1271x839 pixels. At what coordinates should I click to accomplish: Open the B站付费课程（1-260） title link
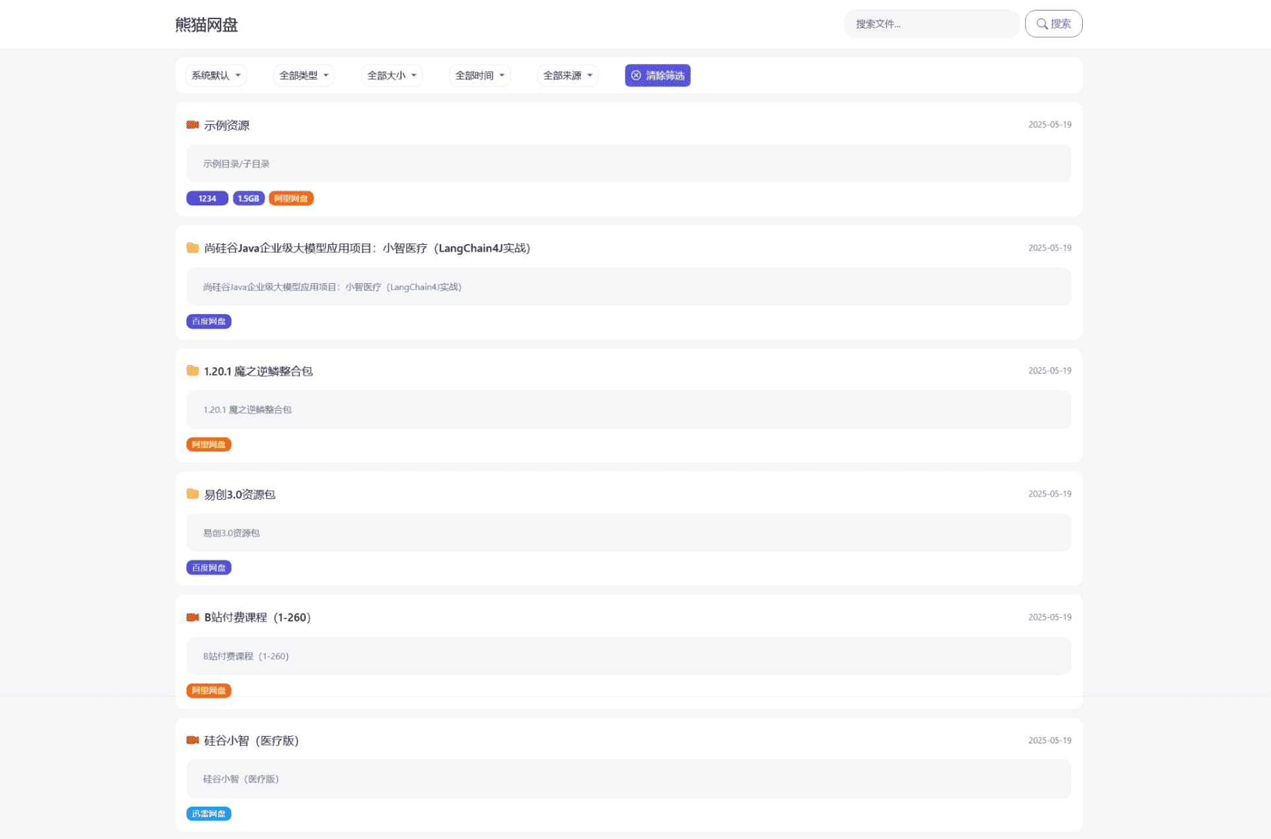(x=258, y=617)
